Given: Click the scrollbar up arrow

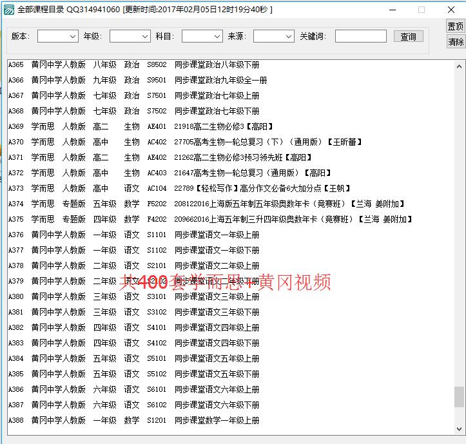Looking at the screenshot, I should (x=459, y=66).
